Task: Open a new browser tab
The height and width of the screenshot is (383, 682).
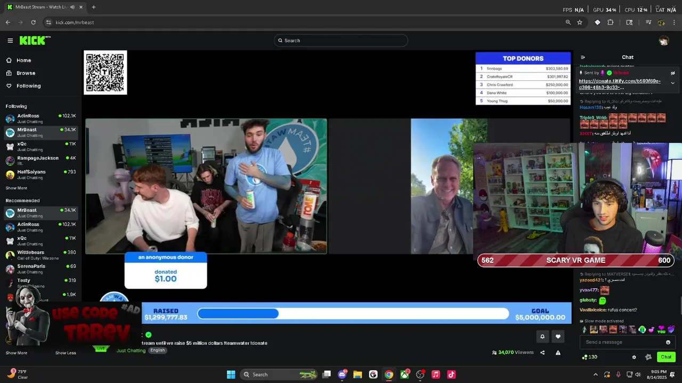Action: coord(94,7)
